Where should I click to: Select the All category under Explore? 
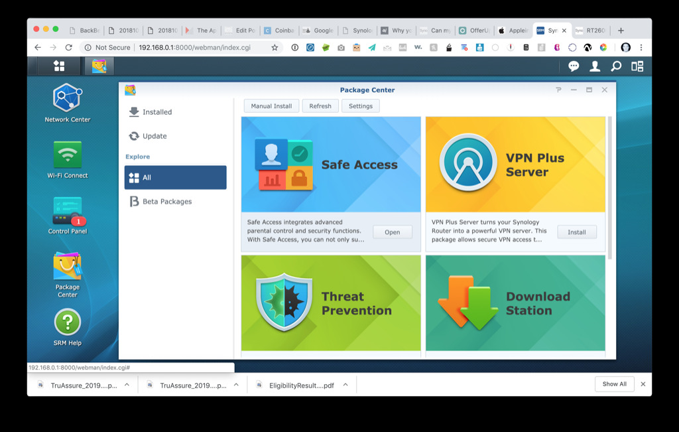coord(175,177)
